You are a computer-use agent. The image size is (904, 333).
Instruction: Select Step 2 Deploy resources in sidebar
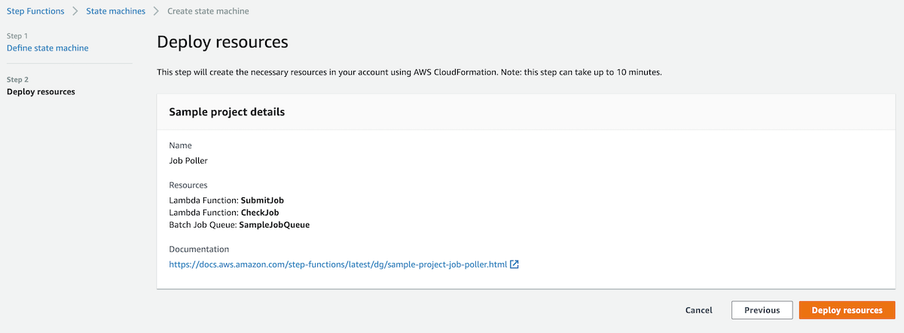[x=41, y=92]
